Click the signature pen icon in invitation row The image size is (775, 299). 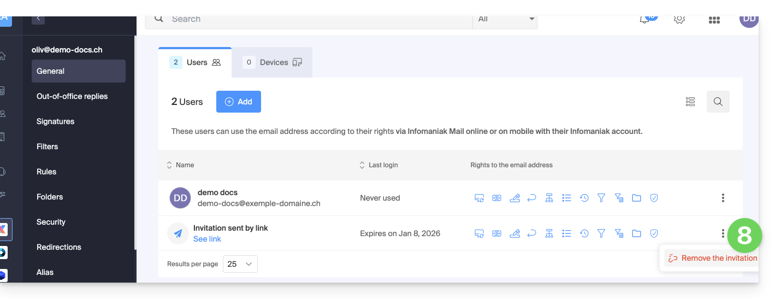point(514,233)
